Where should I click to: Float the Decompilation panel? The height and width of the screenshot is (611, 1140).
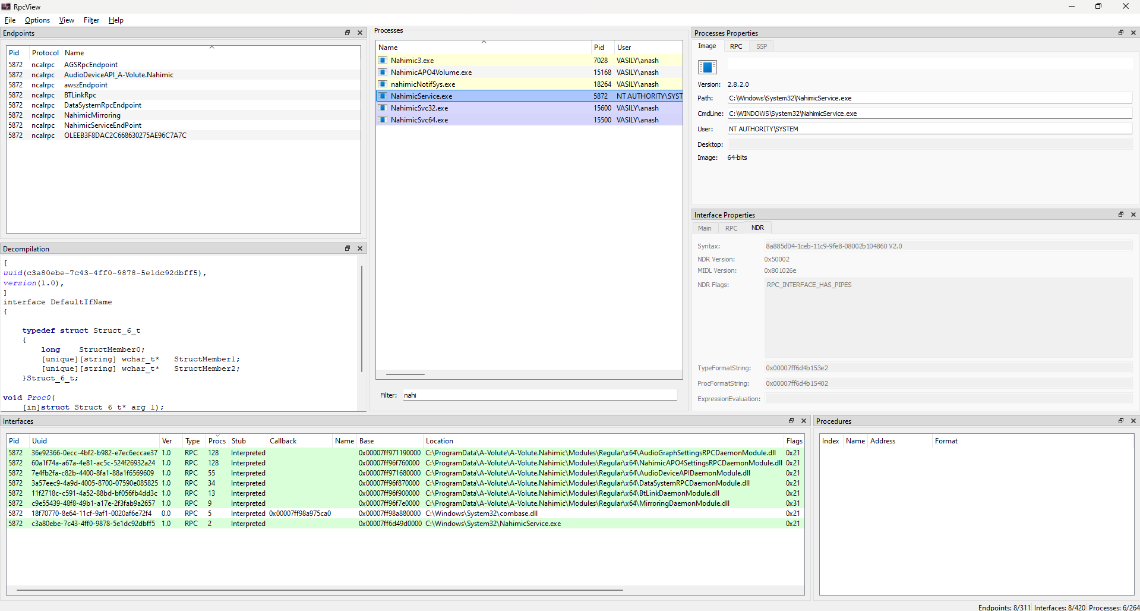348,248
